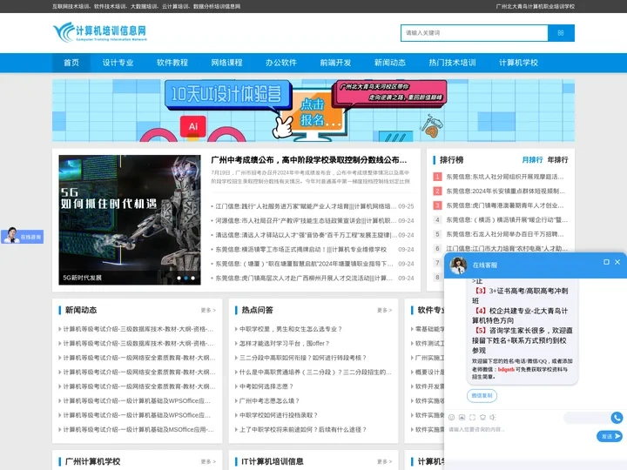Click 更多 in the IT计算机培训信息 section
The width and height of the screenshot is (627, 470).
pyautogui.click(x=385, y=461)
